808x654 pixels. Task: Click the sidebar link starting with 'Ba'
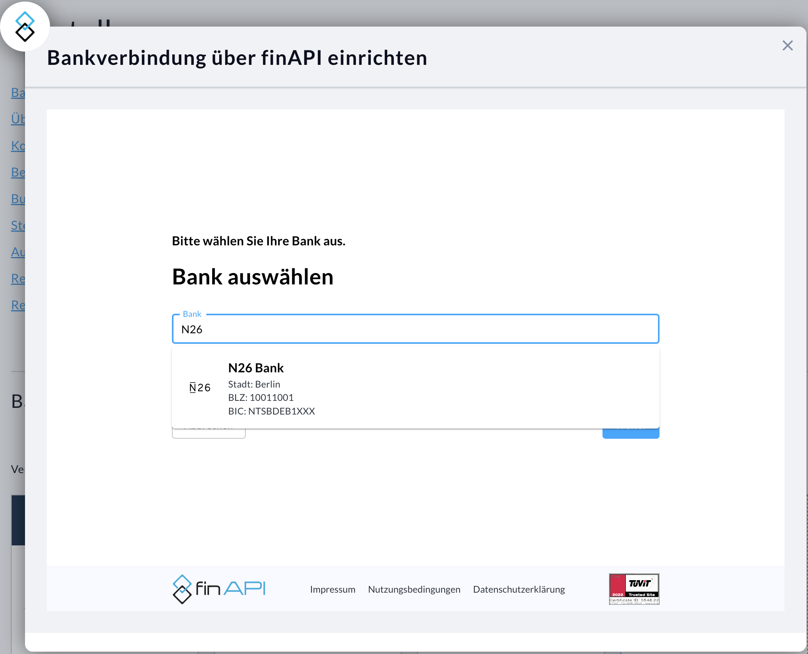(x=17, y=93)
